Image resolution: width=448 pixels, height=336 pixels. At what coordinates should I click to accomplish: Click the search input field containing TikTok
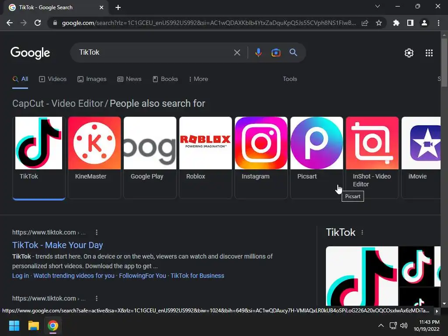click(x=154, y=52)
